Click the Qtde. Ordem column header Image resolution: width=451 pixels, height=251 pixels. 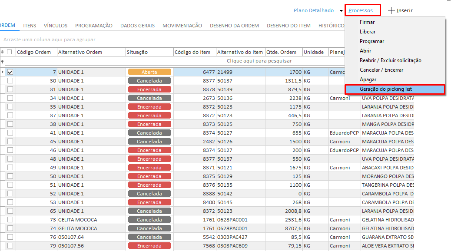284,52
